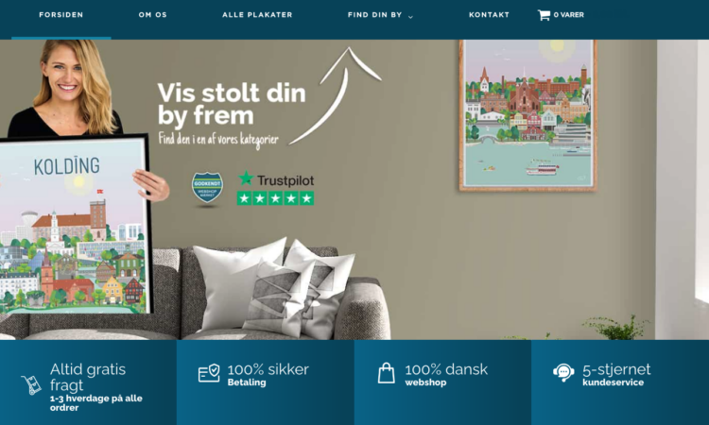Viewport: 709px width, 425px height.
Task: Click the Trustpilot text link
Action: [285, 180]
